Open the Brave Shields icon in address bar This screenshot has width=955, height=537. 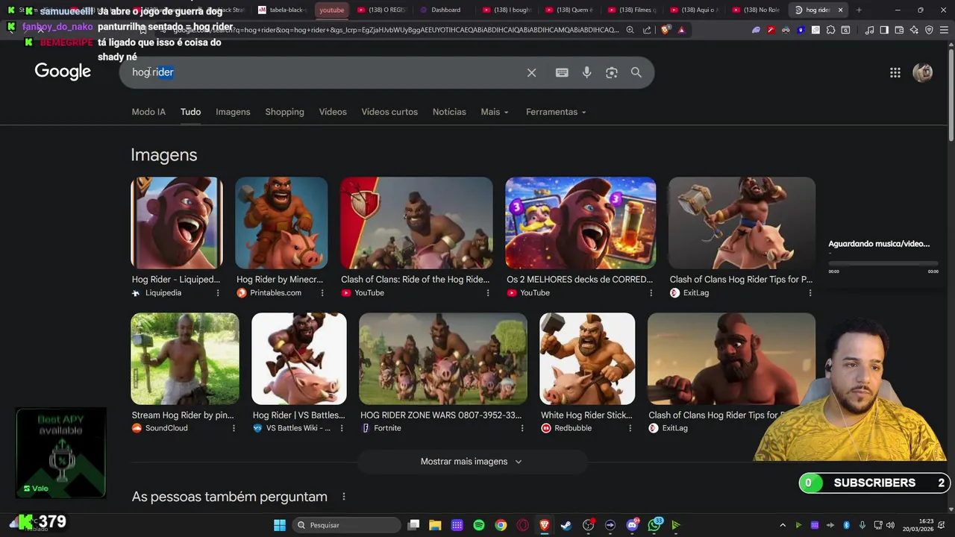[666, 30]
